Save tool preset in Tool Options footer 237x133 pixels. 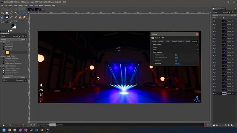point(4,125)
